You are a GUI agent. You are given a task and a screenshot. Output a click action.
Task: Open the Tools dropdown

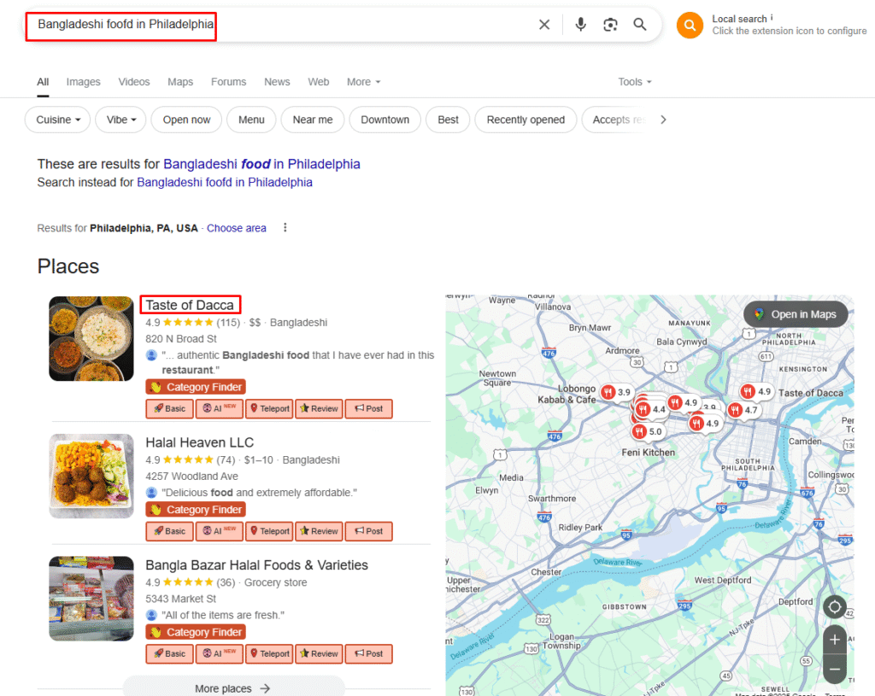coord(635,82)
